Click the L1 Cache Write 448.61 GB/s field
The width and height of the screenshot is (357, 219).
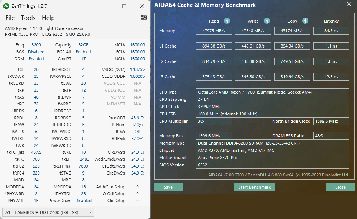click(x=253, y=46)
